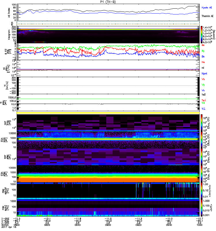Click the blue Vi velocity legend label
Screen dimensions: 216x231
pyautogui.click(x=203, y=90)
